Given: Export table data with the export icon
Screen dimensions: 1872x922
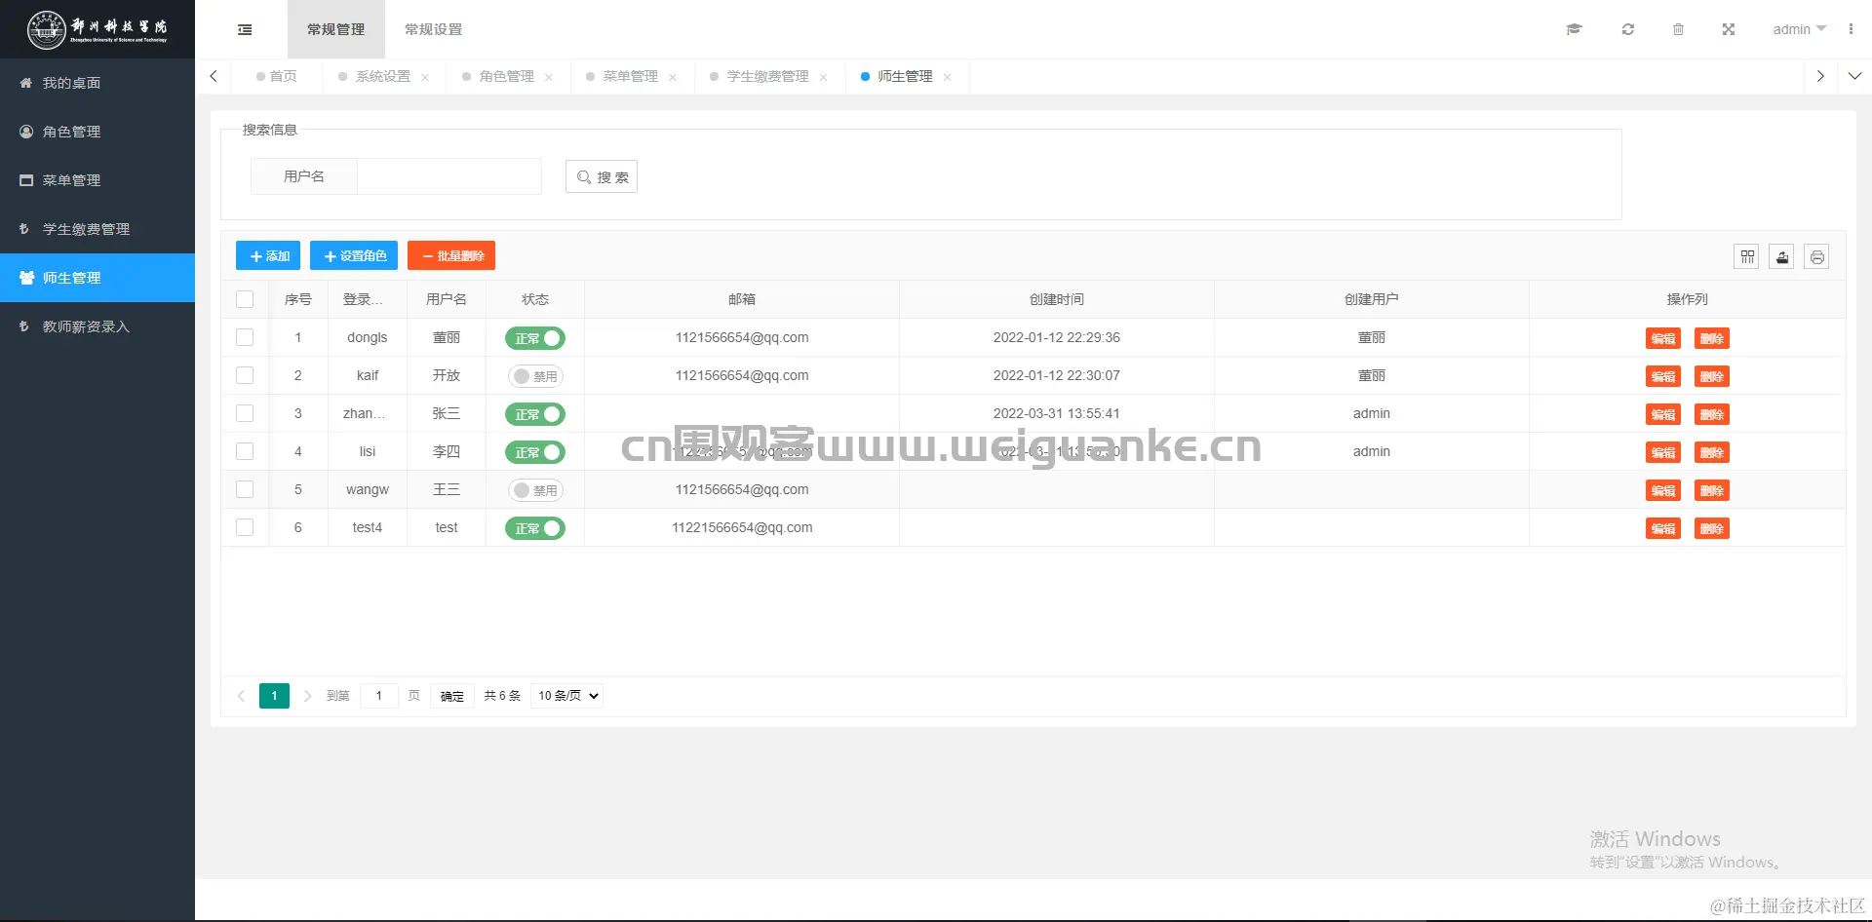Looking at the screenshot, I should point(1782,256).
